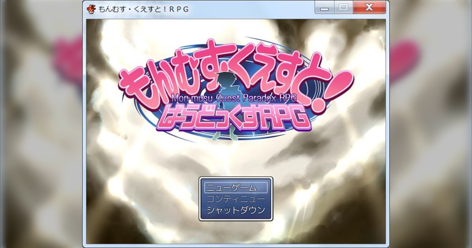Select シャットダウン to quit the game

point(236,210)
